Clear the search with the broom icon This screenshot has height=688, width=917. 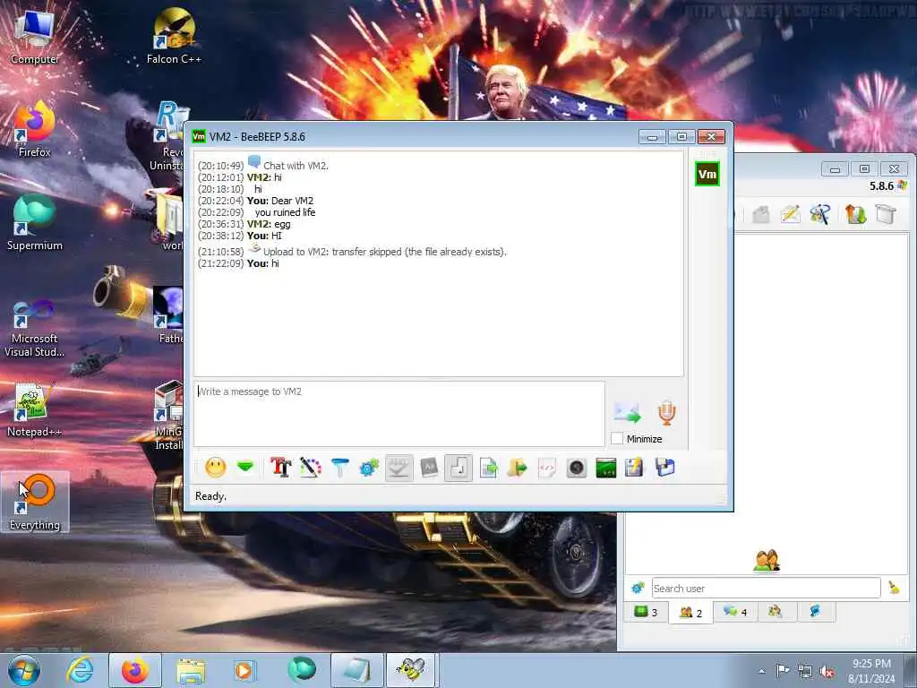[x=895, y=588]
